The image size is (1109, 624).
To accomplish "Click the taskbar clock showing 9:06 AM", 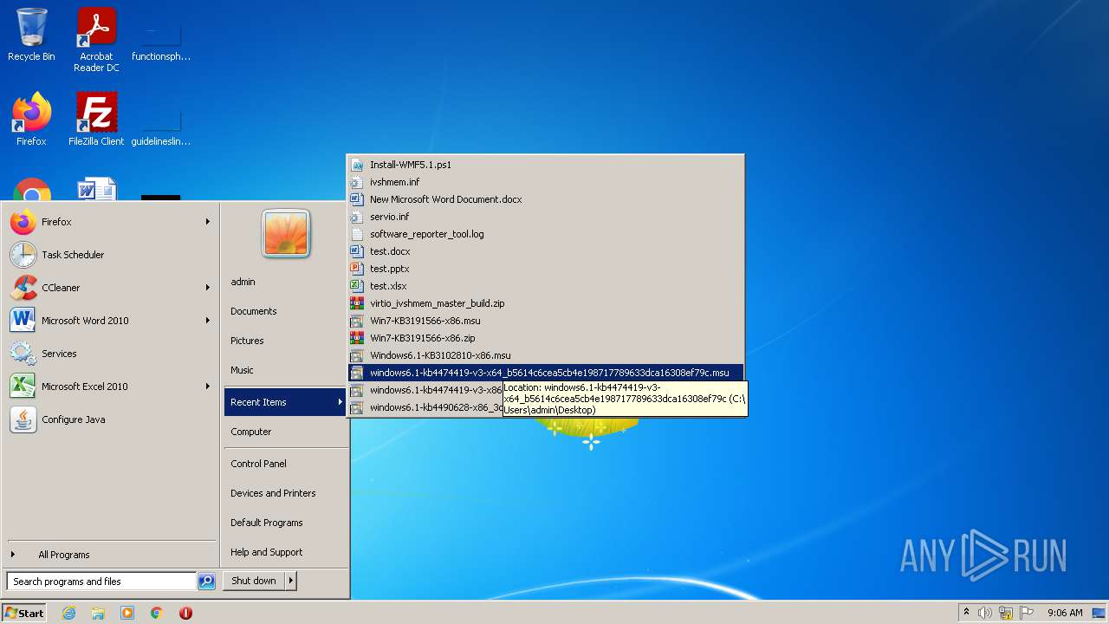I will [1065, 613].
